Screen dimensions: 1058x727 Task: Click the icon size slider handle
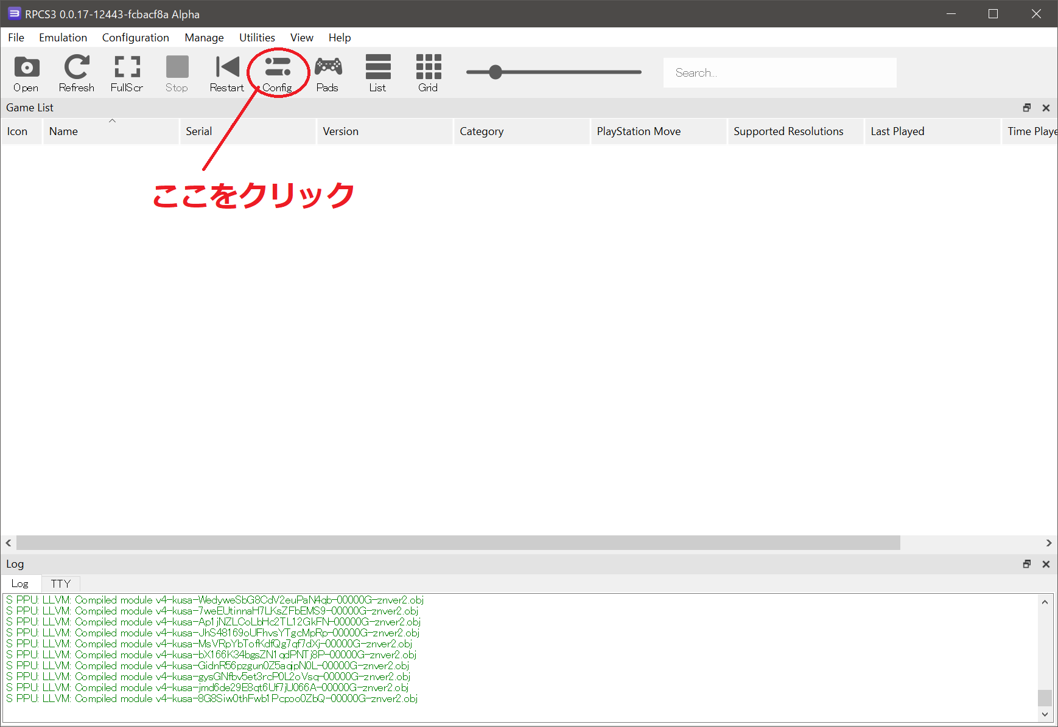coord(496,72)
